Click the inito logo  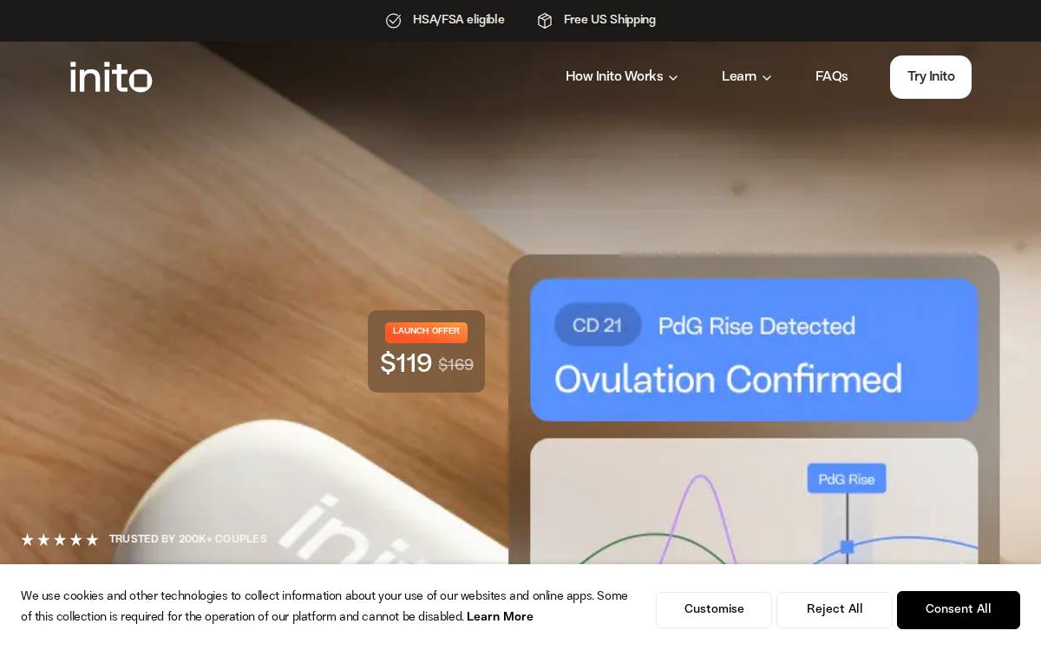point(111,77)
